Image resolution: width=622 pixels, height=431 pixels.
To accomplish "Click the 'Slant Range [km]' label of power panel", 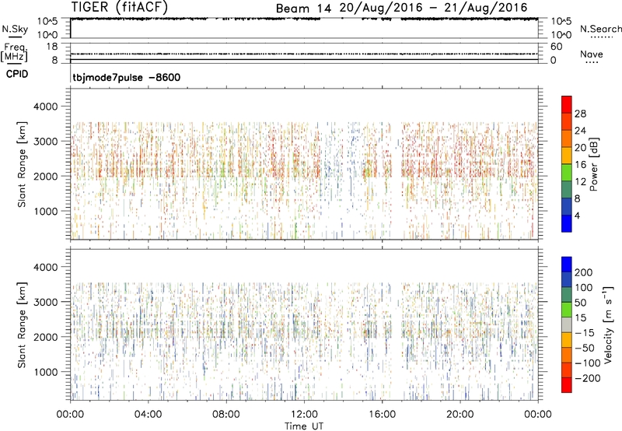I will (22, 164).
